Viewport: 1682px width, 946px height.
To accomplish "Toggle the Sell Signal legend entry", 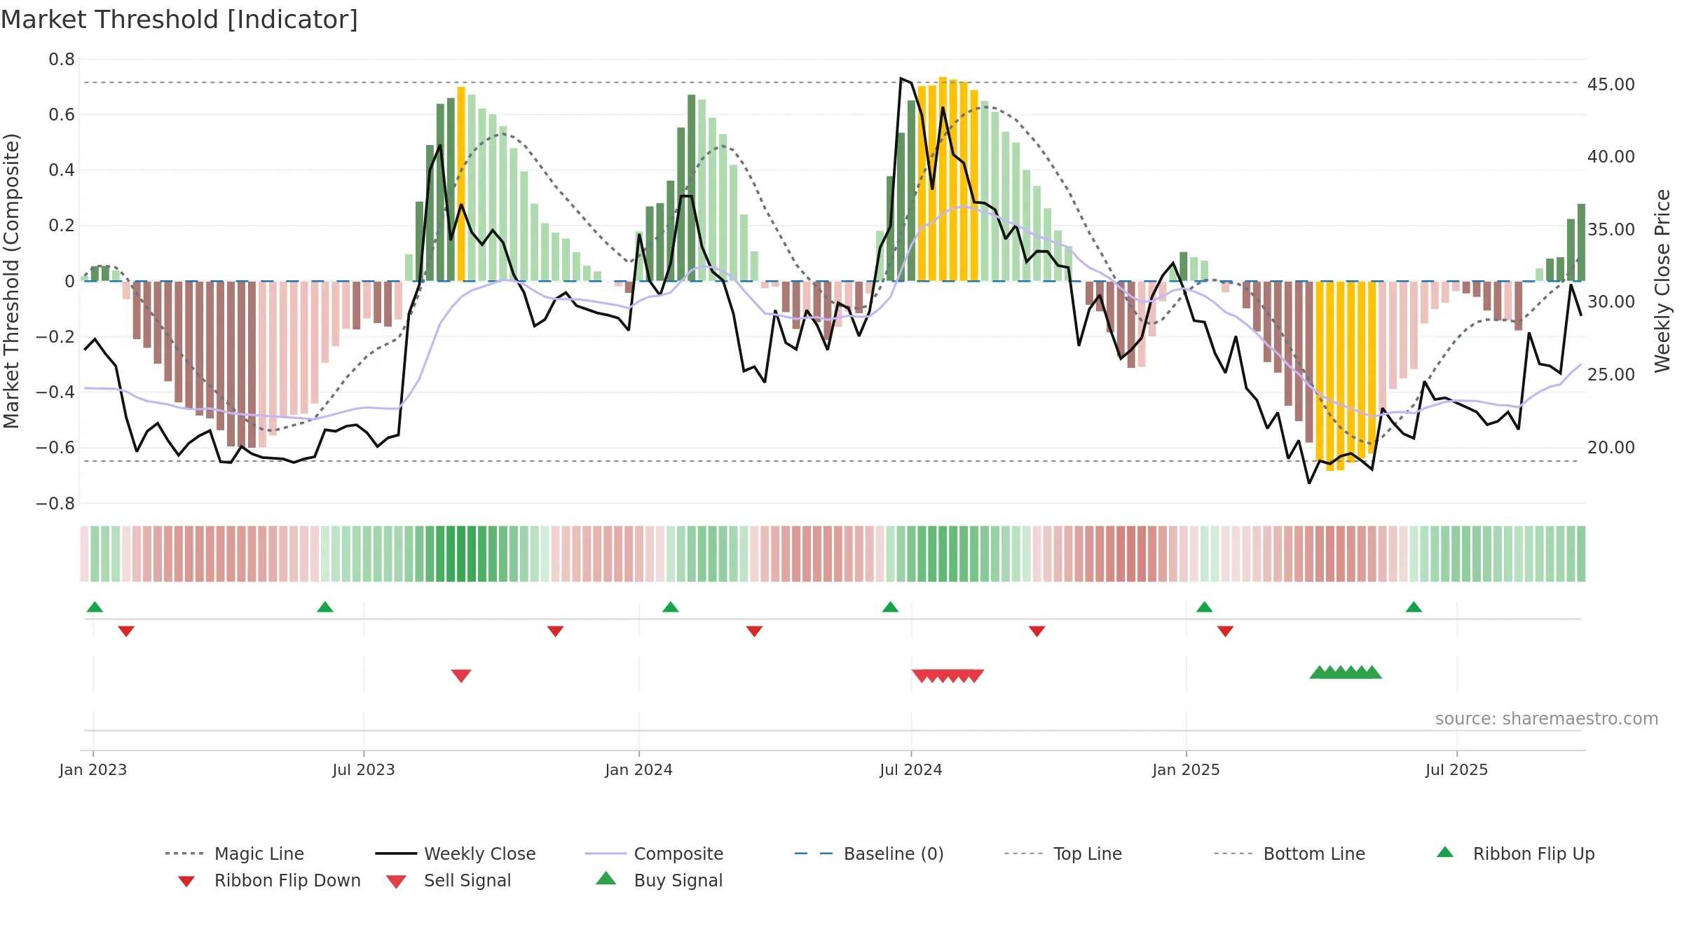I will (449, 880).
